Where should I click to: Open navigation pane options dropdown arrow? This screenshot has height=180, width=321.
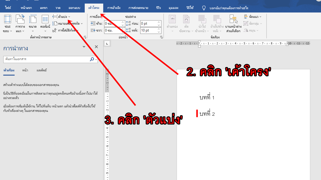tap(84, 47)
